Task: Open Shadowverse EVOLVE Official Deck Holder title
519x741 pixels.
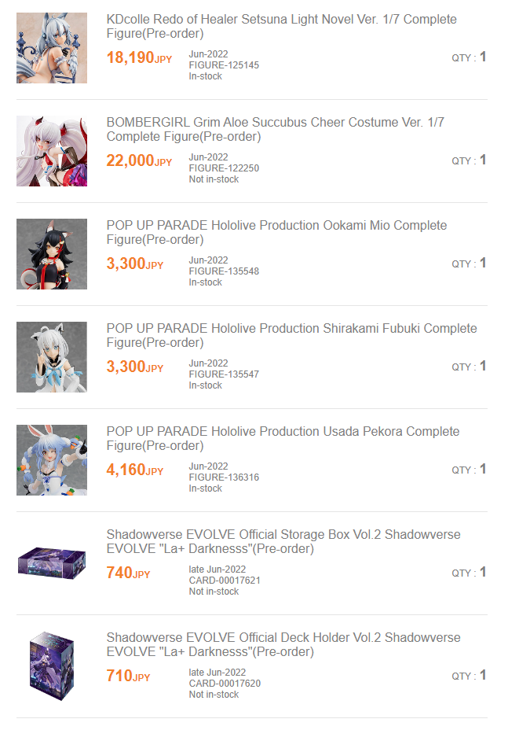Action: click(283, 644)
